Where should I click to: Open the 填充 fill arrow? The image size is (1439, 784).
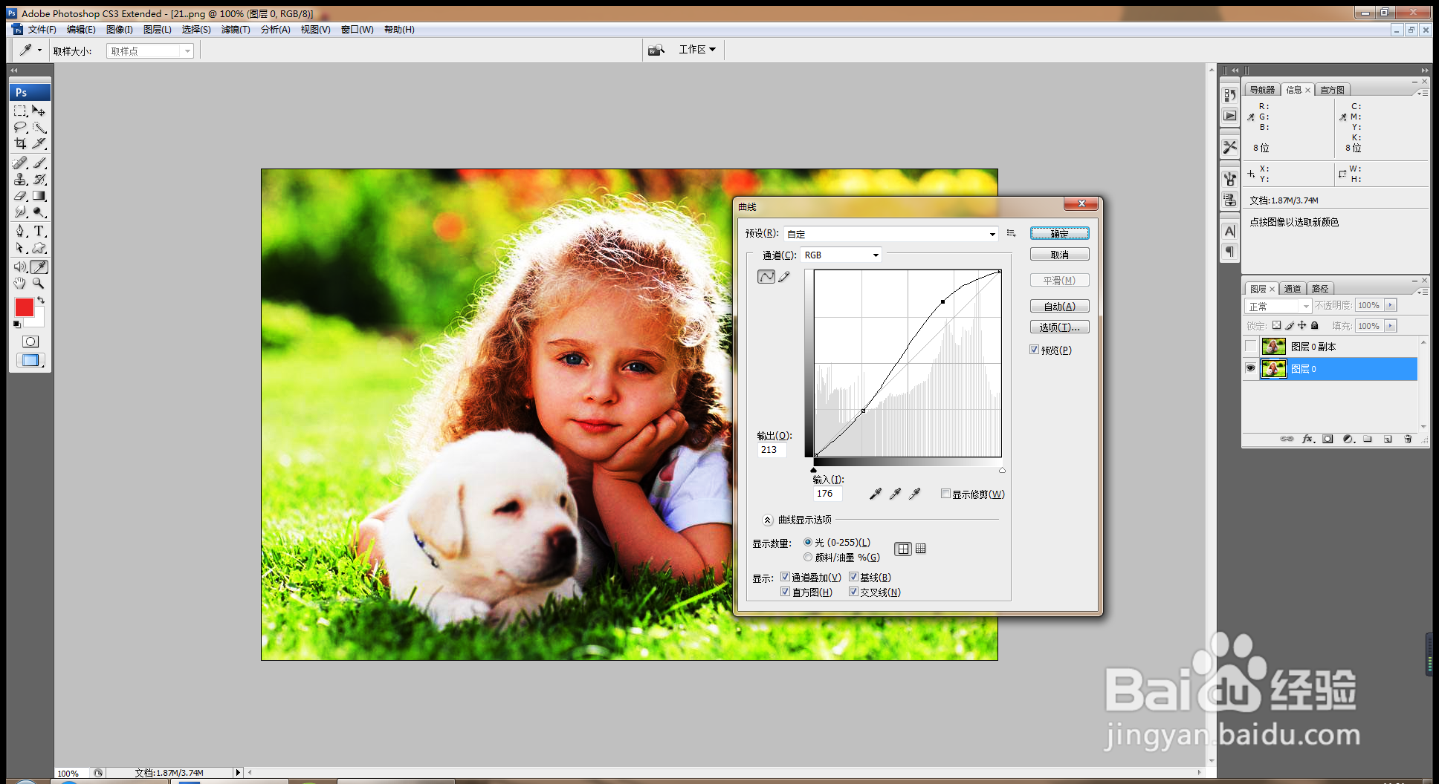(x=1391, y=326)
